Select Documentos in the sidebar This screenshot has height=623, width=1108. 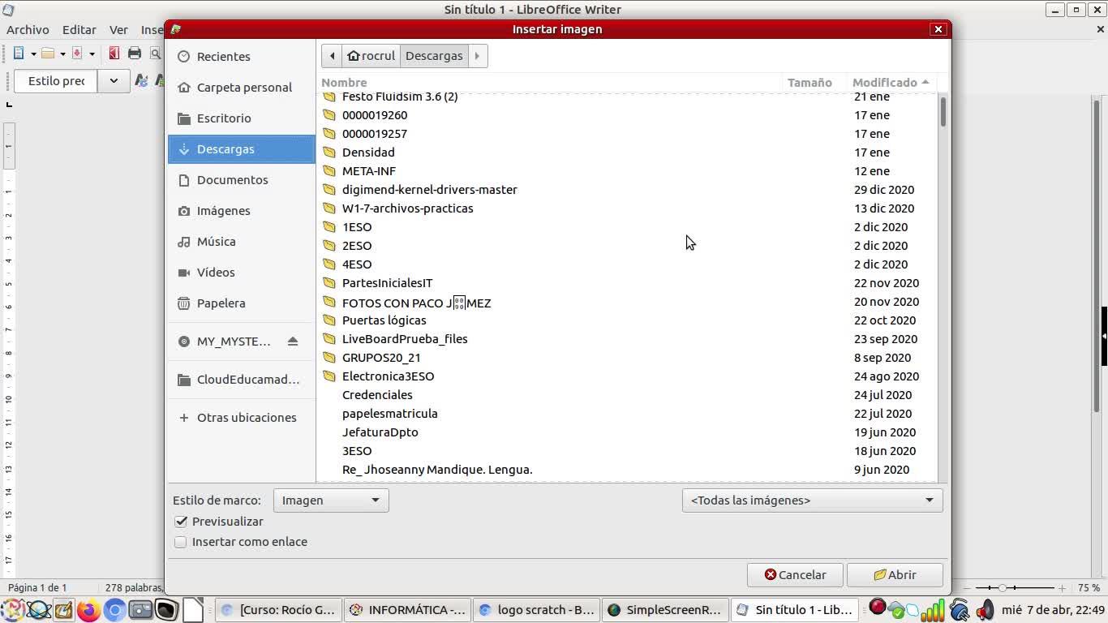tap(242, 180)
